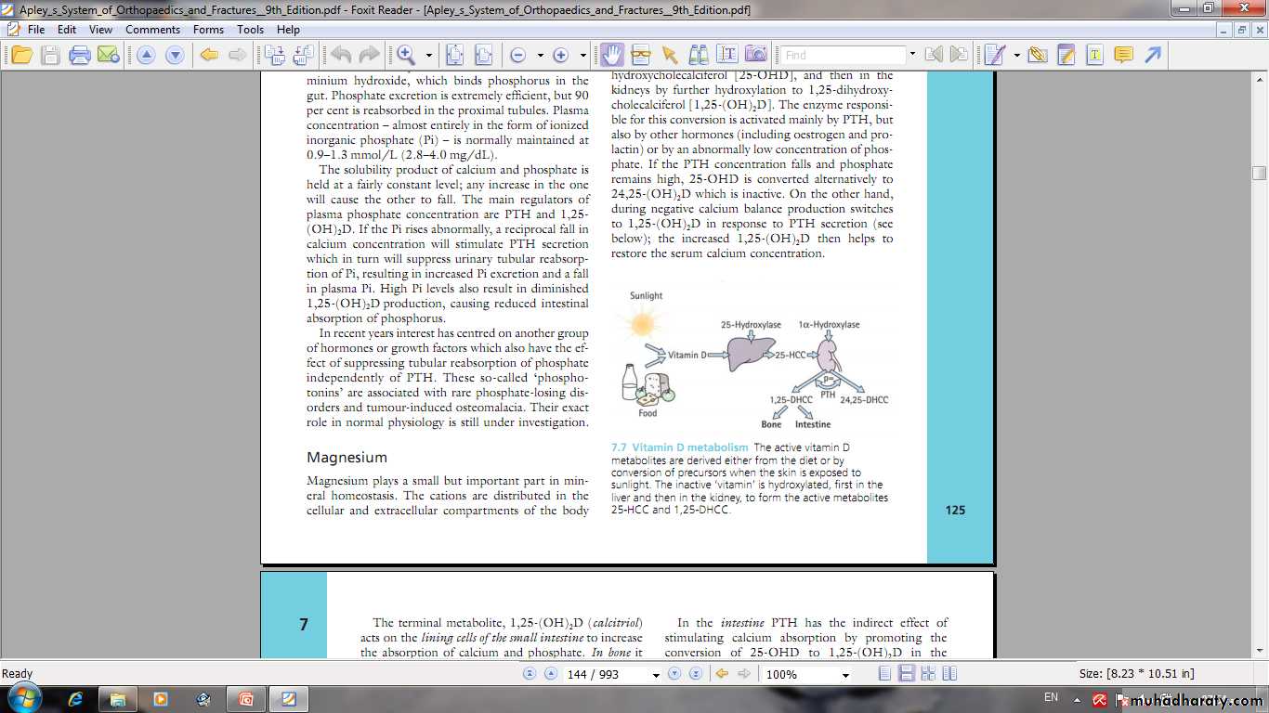Expand the Find options dropdown arrow
The width and height of the screenshot is (1269, 713).
[912, 55]
